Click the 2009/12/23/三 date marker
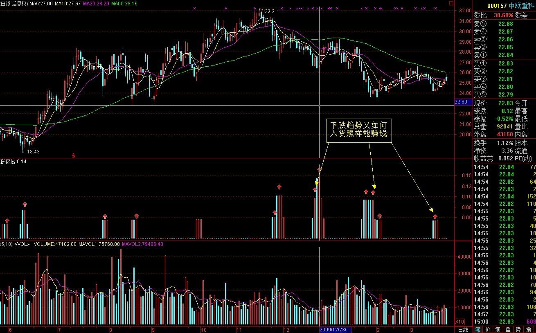The image size is (536, 333). [x=336, y=330]
